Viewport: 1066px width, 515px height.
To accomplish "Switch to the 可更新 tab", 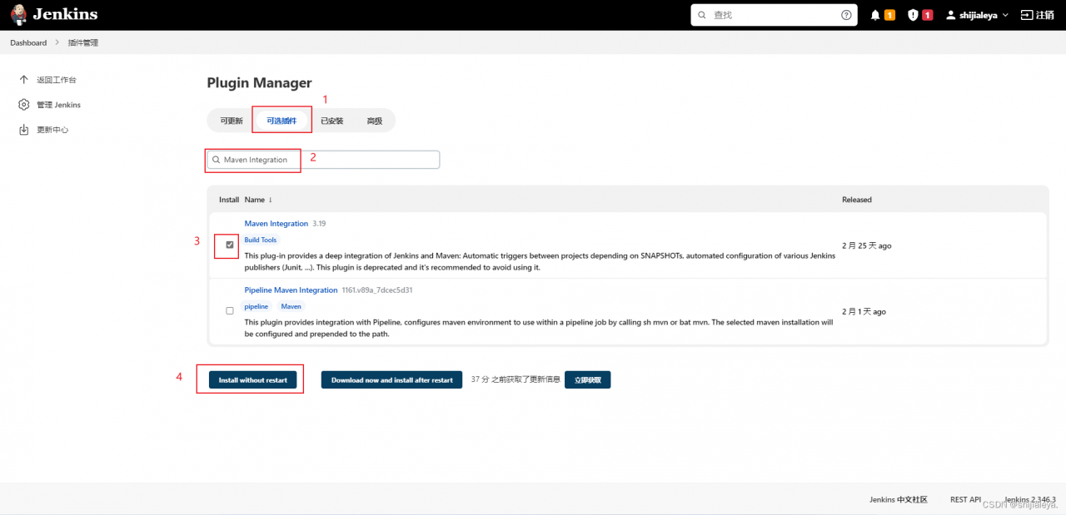I will [232, 121].
